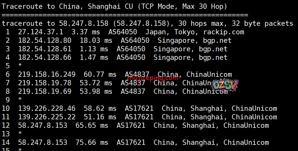Click the colorful OZSV sticker logo
This screenshot has height=151, width=298.
(225, 86)
